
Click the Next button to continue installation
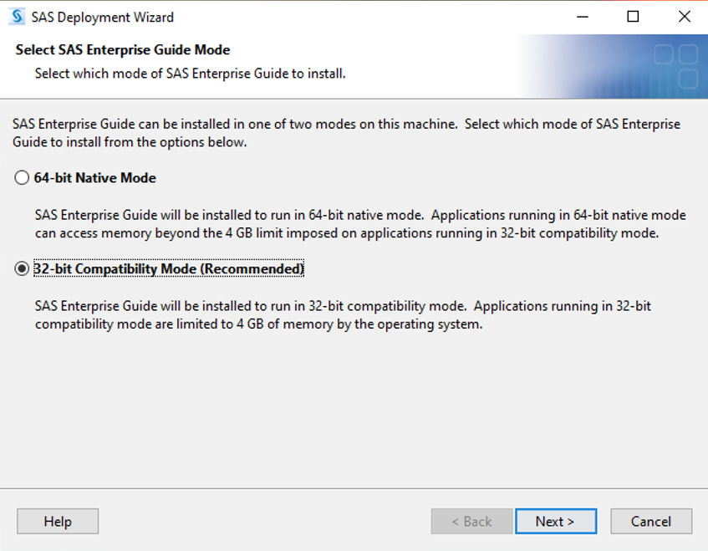556,521
